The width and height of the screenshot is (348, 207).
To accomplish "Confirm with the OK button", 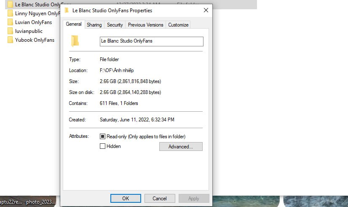I will pos(126,198).
